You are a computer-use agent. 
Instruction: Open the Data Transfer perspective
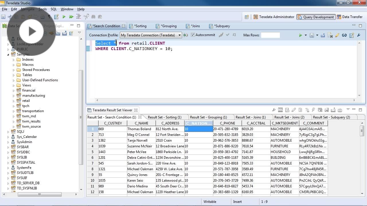pos(350,17)
